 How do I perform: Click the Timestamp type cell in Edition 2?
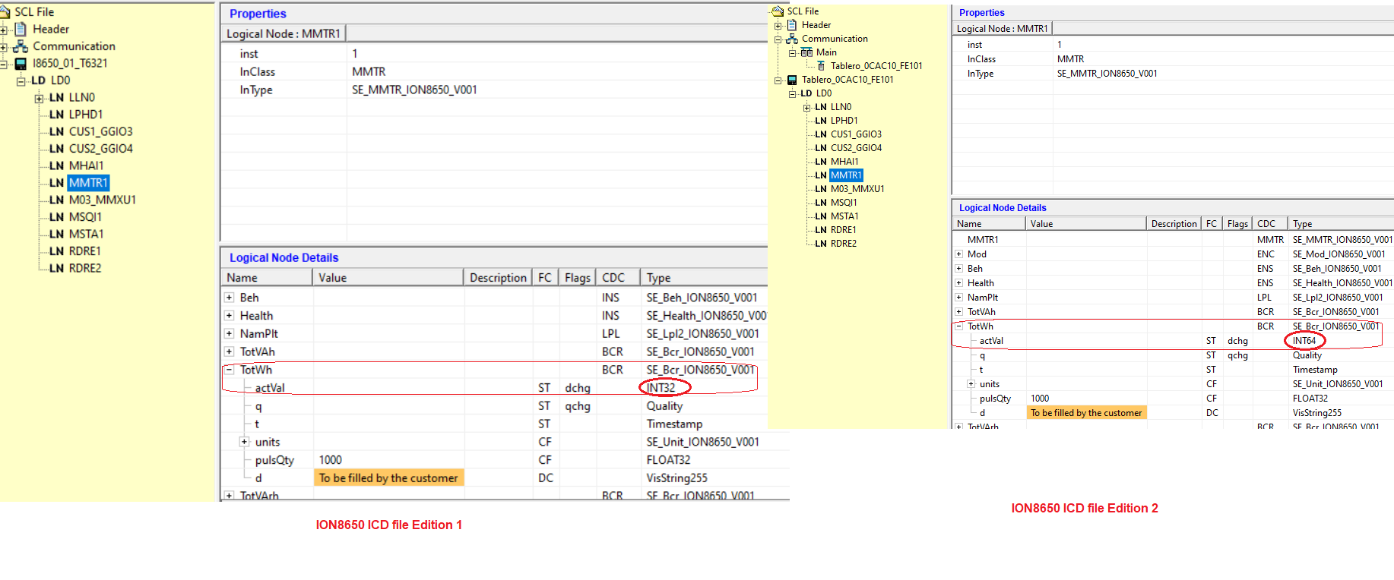[x=1315, y=370]
